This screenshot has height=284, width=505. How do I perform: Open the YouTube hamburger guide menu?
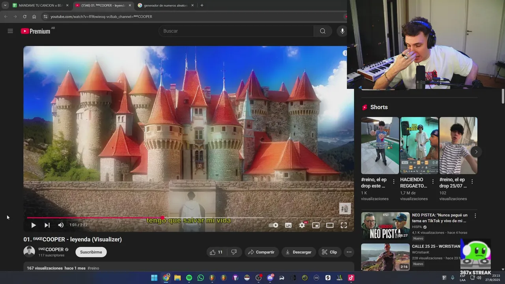pyautogui.click(x=10, y=31)
